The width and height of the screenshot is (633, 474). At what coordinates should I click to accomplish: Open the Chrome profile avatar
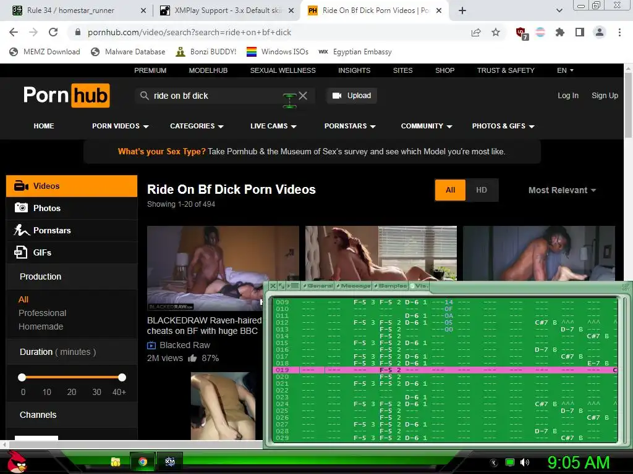[600, 32]
